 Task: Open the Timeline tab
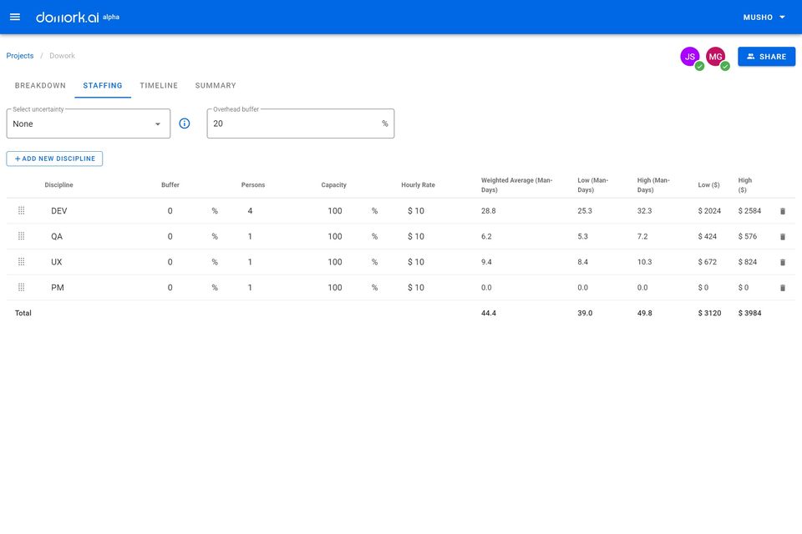click(x=159, y=85)
